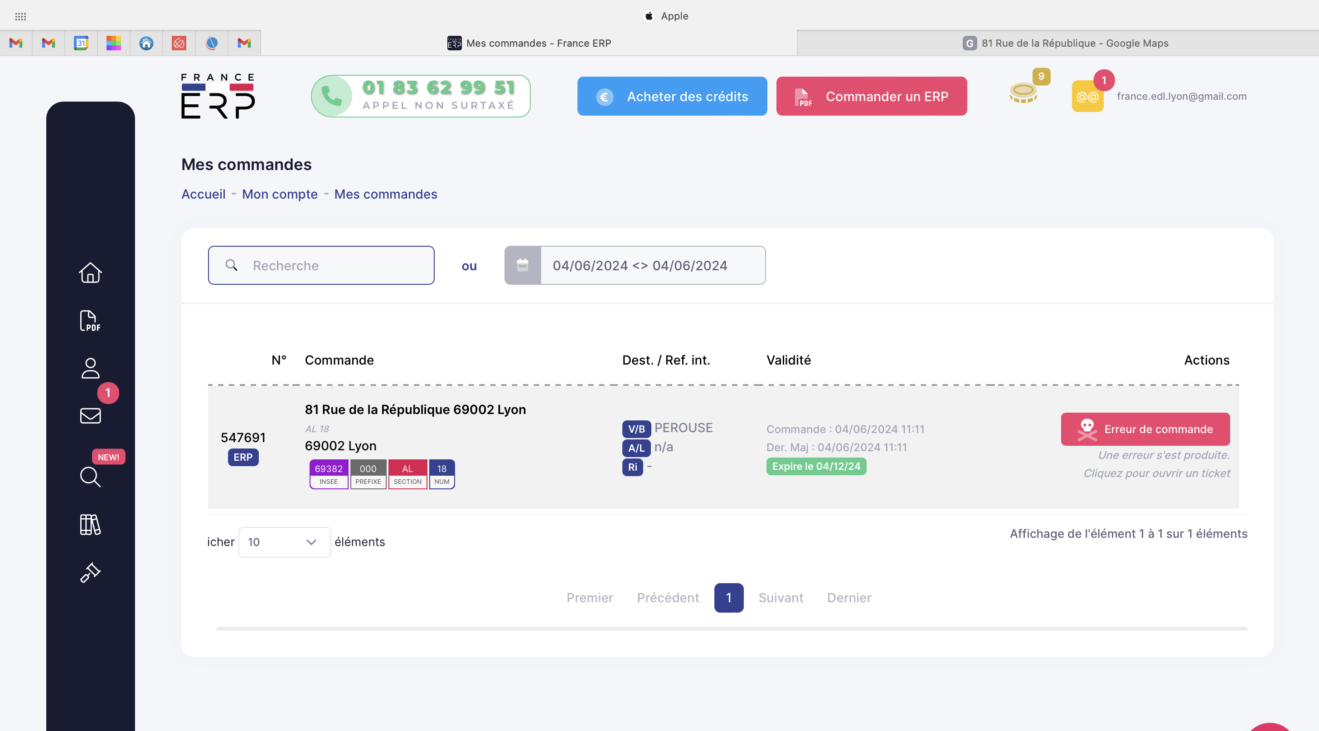
Task: Click the coins credits icon
Action: coord(1023,92)
